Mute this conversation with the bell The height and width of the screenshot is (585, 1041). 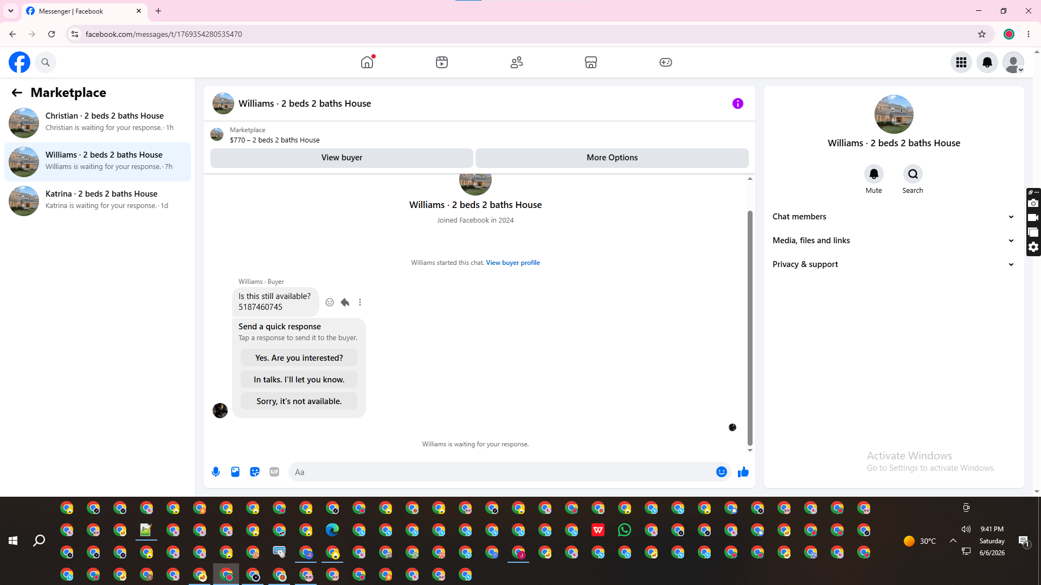(873, 174)
